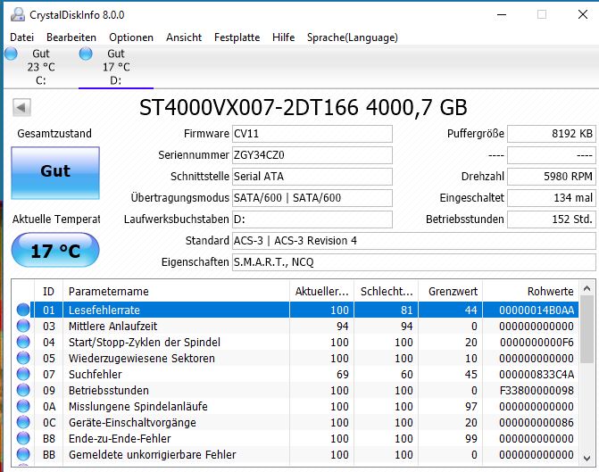Image resolution: width=599 pixels, height=472 pixels.
Task: Open the Datei menu
Action: [21, 37]
